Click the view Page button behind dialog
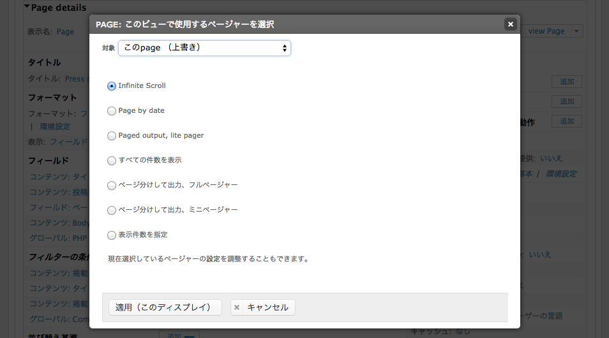Screen dimensions: 609x338 point(546,31)
